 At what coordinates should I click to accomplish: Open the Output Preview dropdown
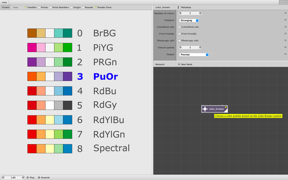194,54
